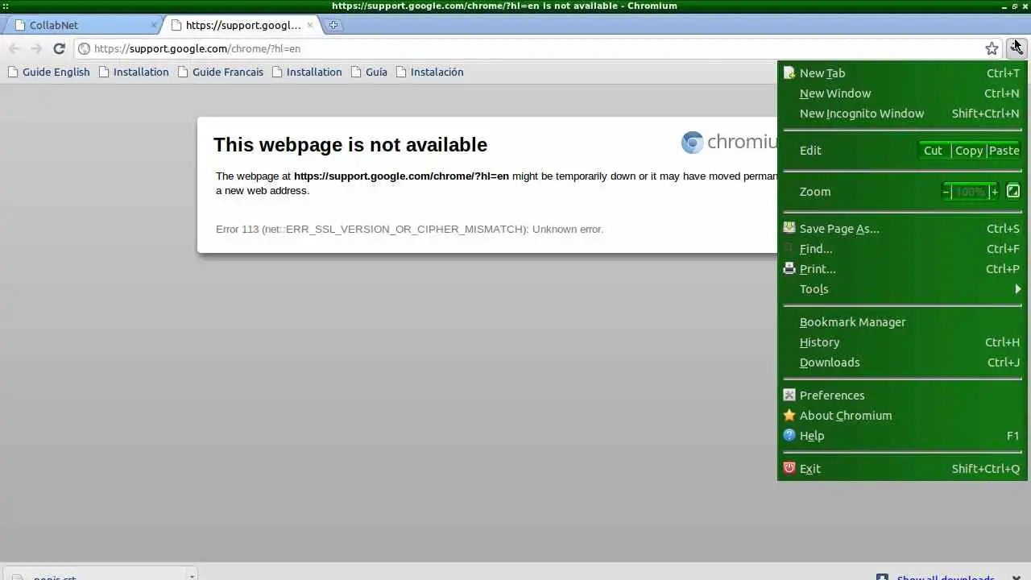Click the browser back arrow
This screenshot has width=1031, height=580.
[x=14, y=48]
